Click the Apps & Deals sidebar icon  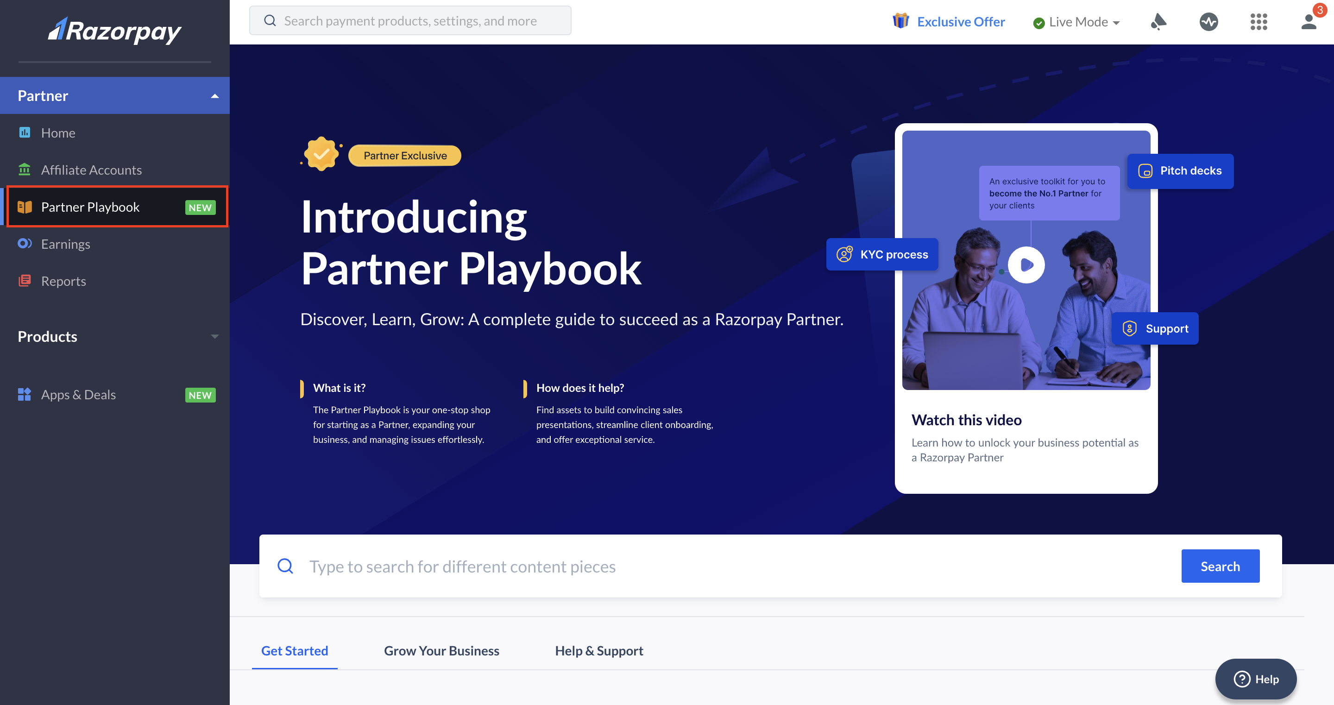[24, 394]
